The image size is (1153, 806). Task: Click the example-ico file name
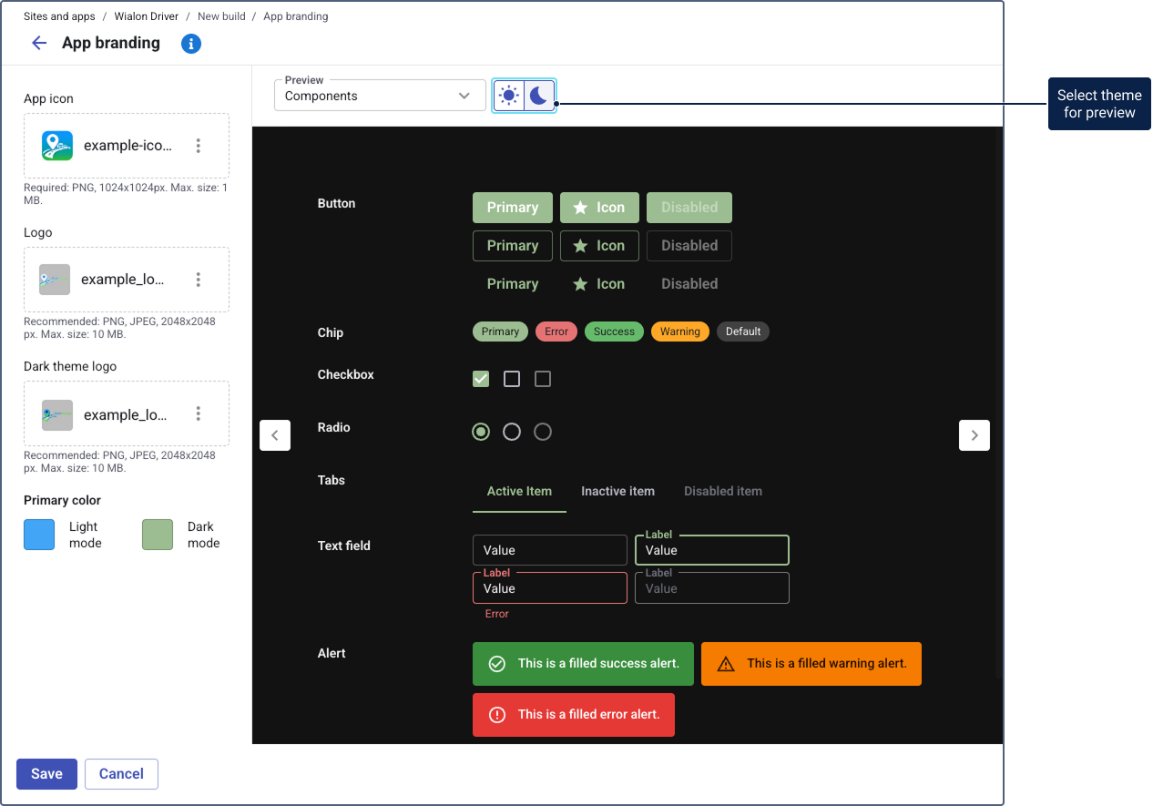(x=128, y=146)
